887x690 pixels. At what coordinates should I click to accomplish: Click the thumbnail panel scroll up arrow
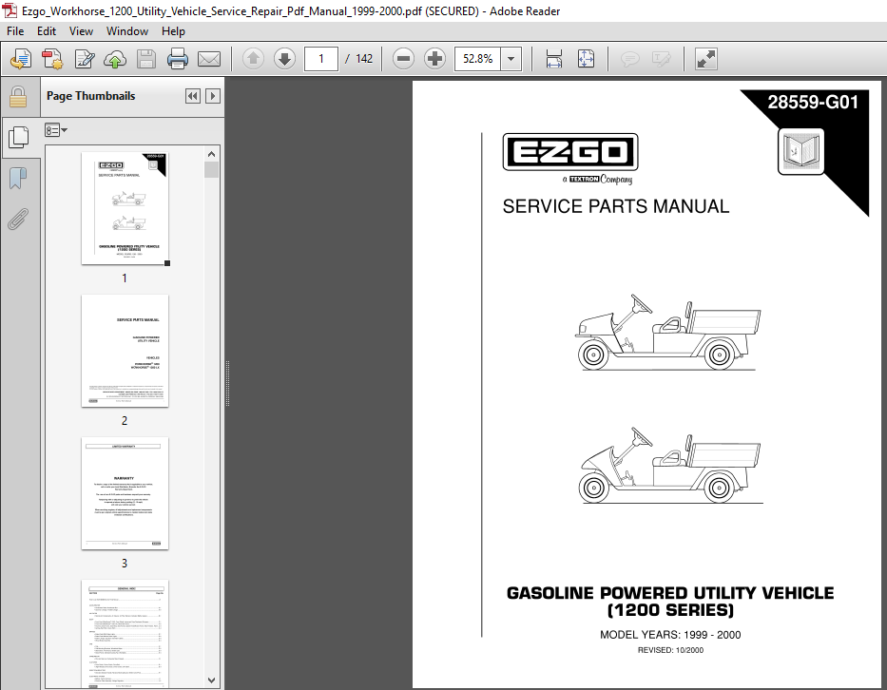tap(212, 154)
